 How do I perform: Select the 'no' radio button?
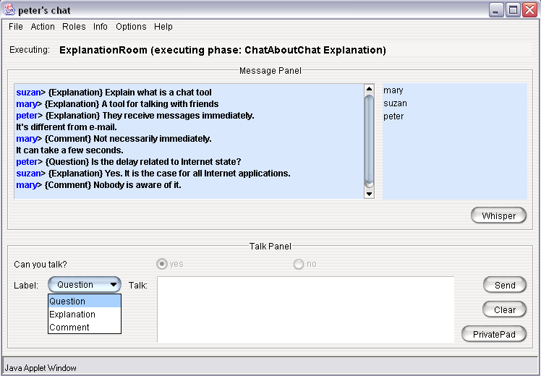pos(299,264)
